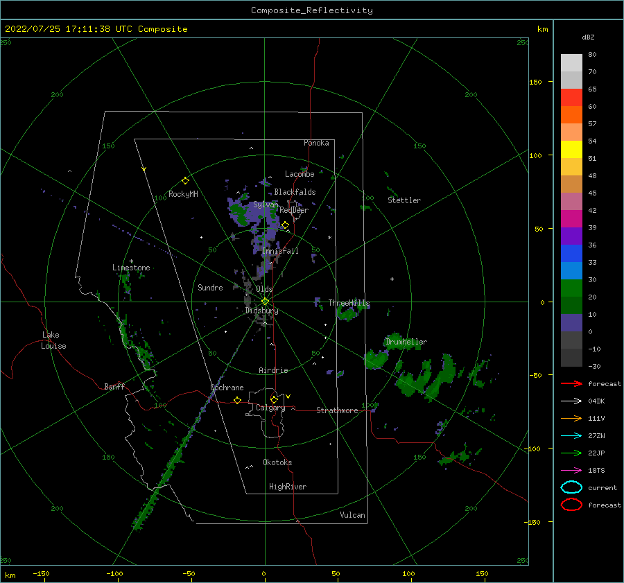Click the Composite_Reflectivity title
This screenshot has height=583, width=624.
click(x=312, y=10)
